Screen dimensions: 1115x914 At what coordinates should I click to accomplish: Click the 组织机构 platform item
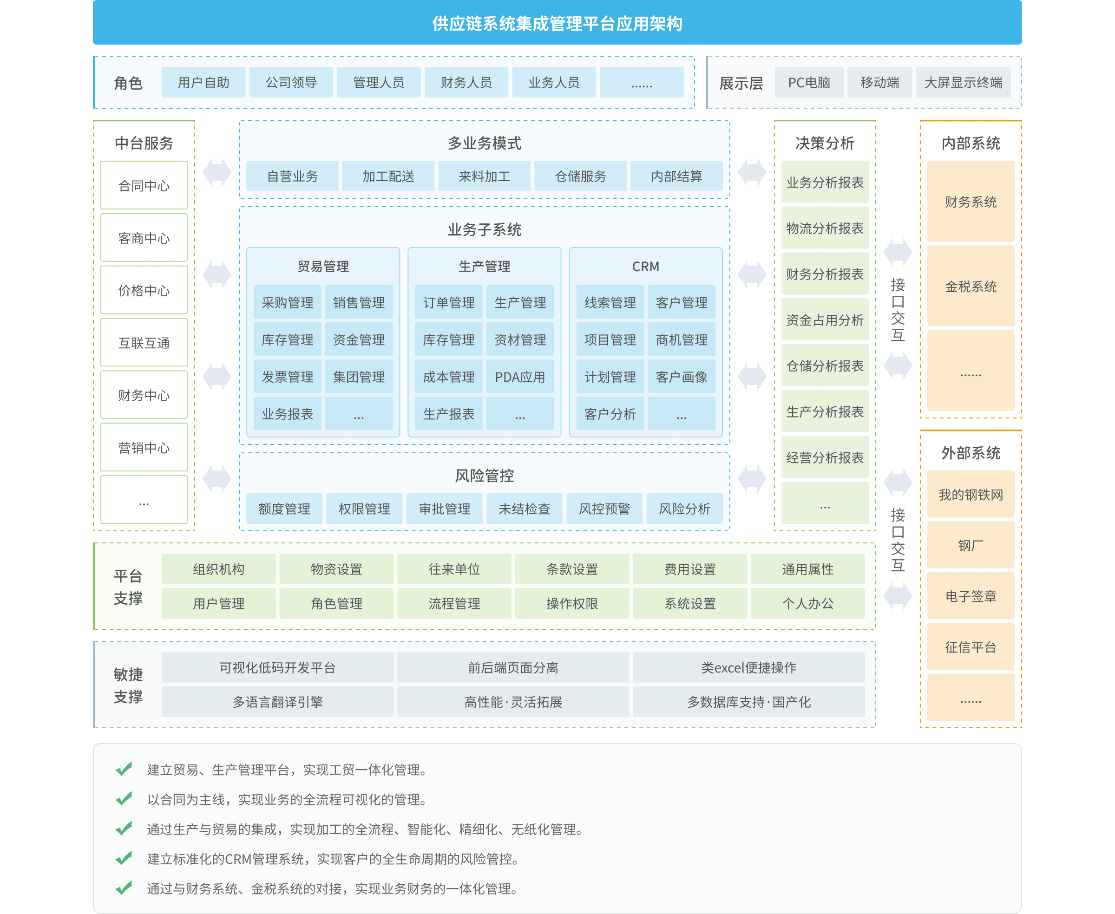pyautogui.click(x=218, y=569)
